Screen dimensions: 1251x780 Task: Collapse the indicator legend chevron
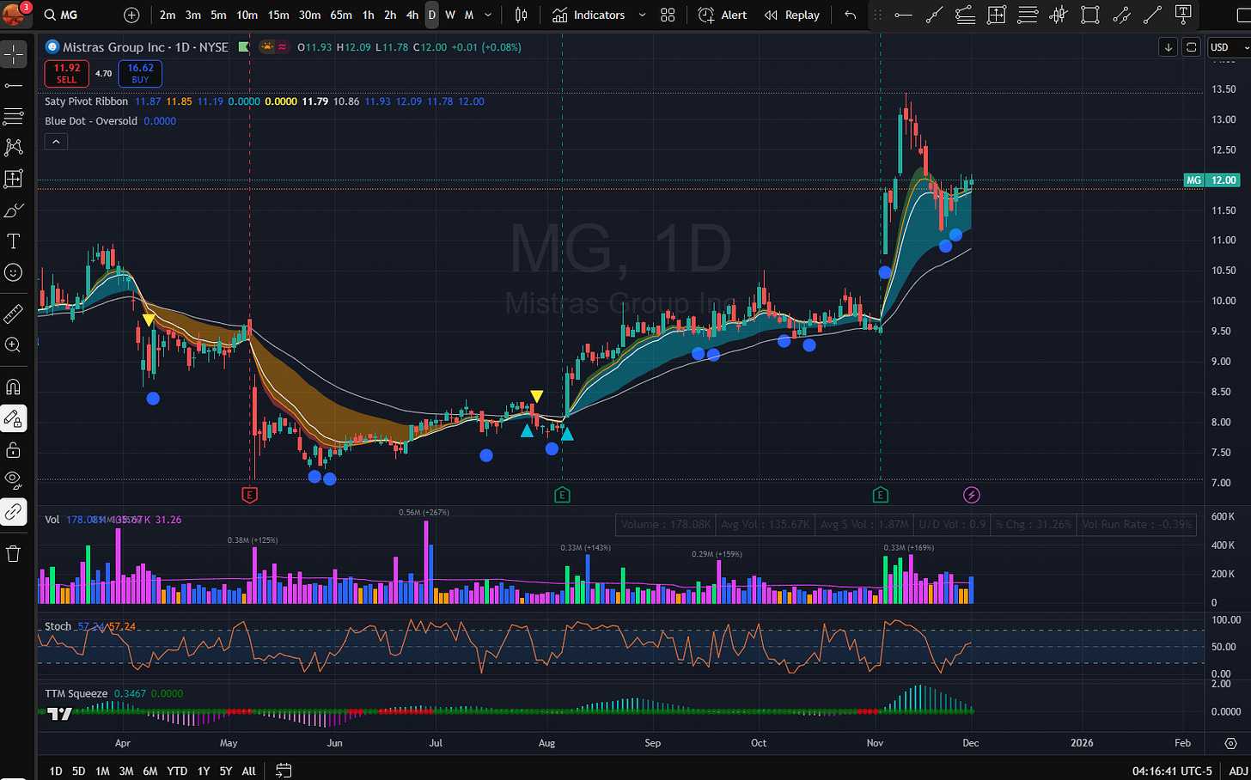pos(56,142)
